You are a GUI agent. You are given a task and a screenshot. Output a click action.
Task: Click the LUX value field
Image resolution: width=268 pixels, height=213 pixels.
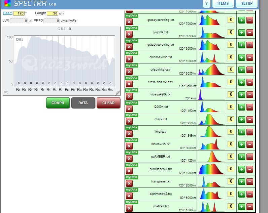19,20
